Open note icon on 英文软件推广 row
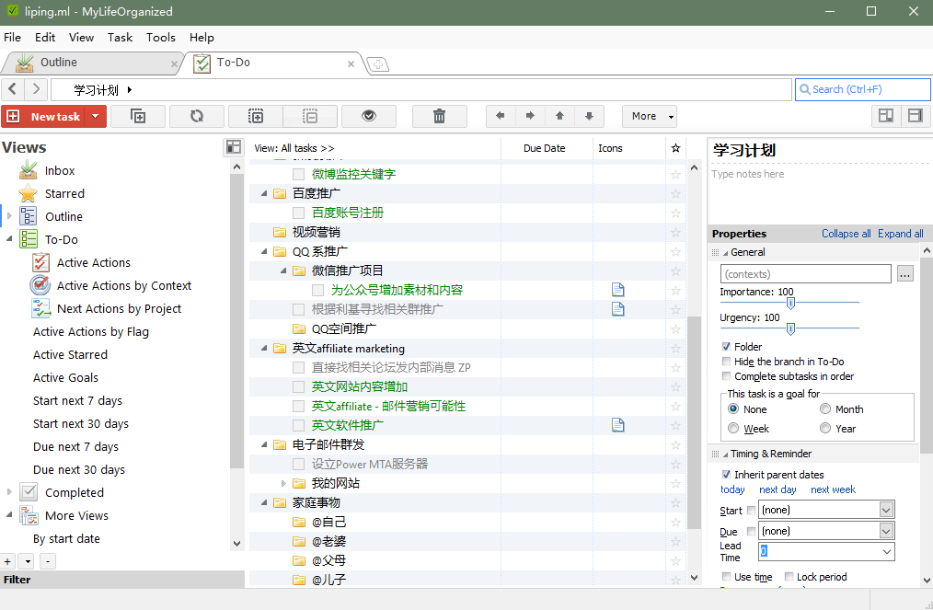This screenshot has height=610, width=933. tap(618, 425)
